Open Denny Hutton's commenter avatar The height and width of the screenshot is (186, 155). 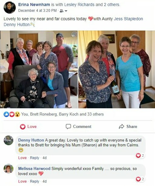[x=8, y=140]
